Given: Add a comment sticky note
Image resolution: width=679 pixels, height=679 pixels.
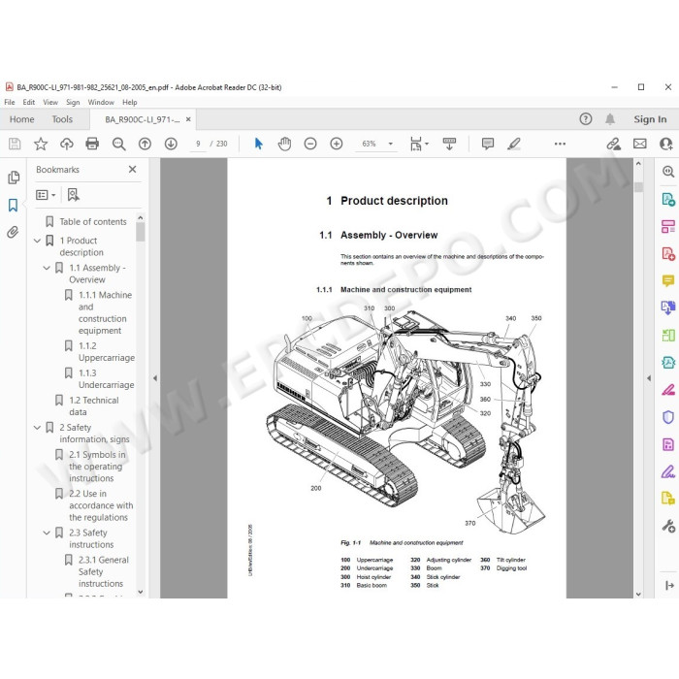Looking at the screenshot, I should click(x=488, y=144).
